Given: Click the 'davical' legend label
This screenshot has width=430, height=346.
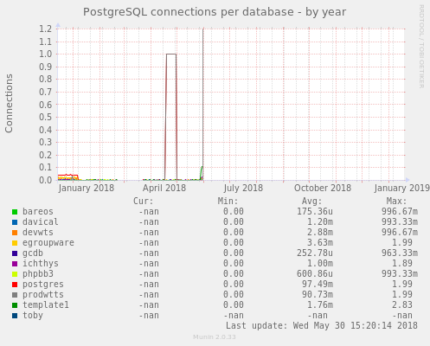Looking at the screenshot, I should 41,222.
